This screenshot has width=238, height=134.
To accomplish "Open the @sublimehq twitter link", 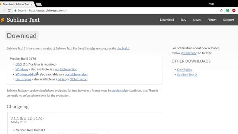I will [189, 53].
